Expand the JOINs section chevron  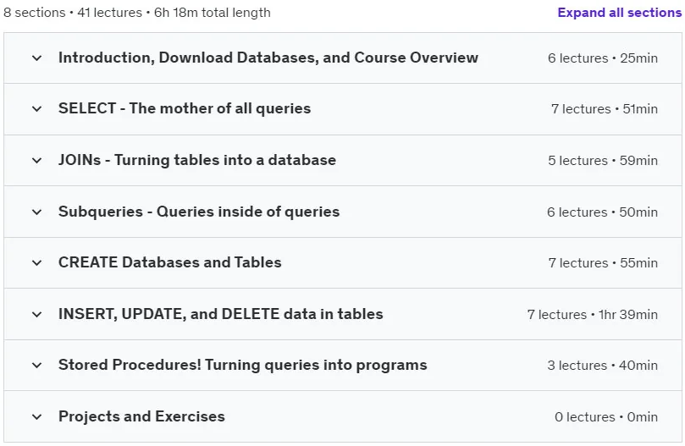click(37, 160)
